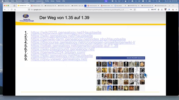Switch to the Schleswig-Holst tab
Viewport: 179px width, 100px height.
(50, 6)
